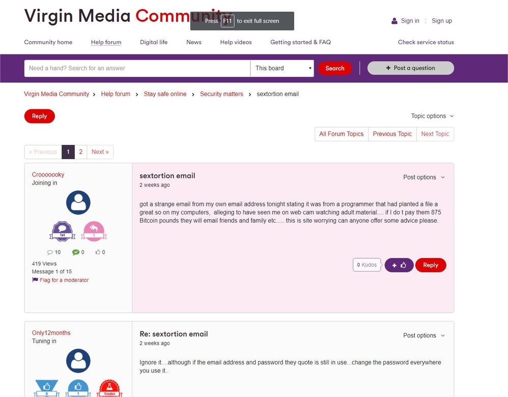Click the user icon beside Sign in
Screen dimensions: 508x397
point(394,21)
